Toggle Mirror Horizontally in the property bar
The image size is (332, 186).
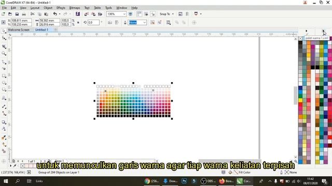click(110, 22)
